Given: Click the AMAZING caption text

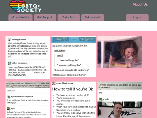Looking at the screenshot, I should pos(11,91).
